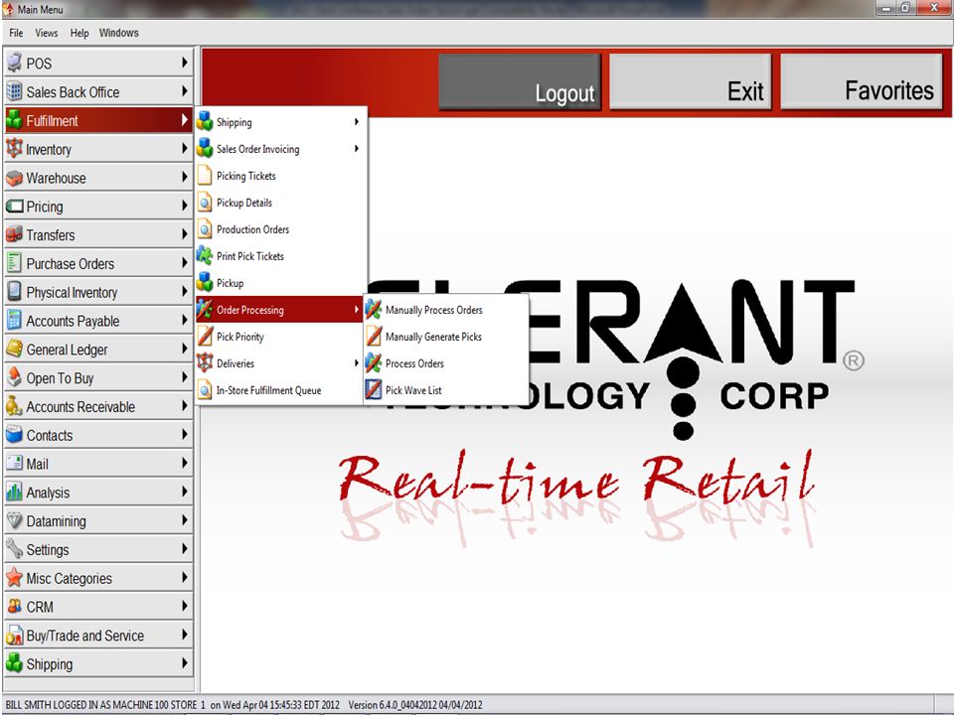Open the Windows menu
This screenshot has width=954, height=715.
(118, 33)
